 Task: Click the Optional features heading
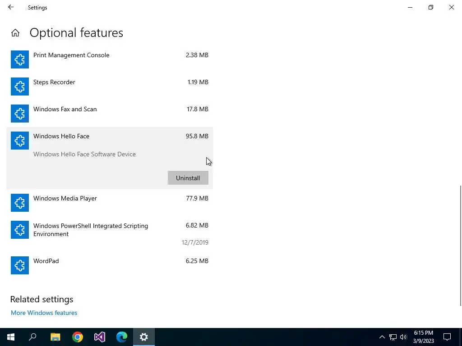[76, 32]
